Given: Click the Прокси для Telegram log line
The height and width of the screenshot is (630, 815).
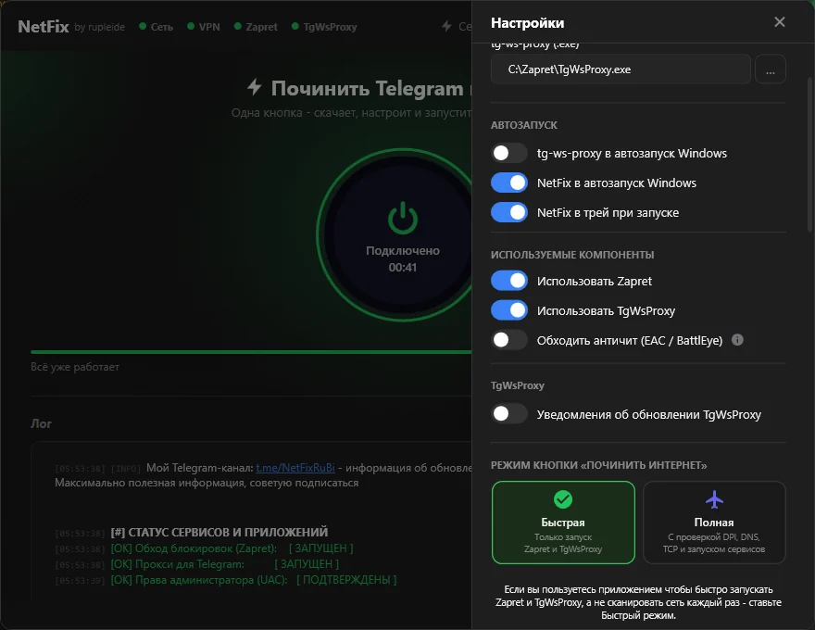Looking at the screenshot, I should click(224, 564).
